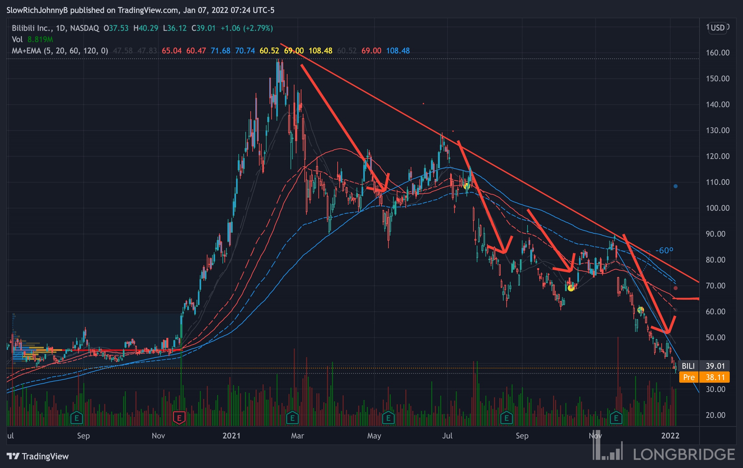Click the 160.00 label on price axis
The image size is (743, 468).
717,53
